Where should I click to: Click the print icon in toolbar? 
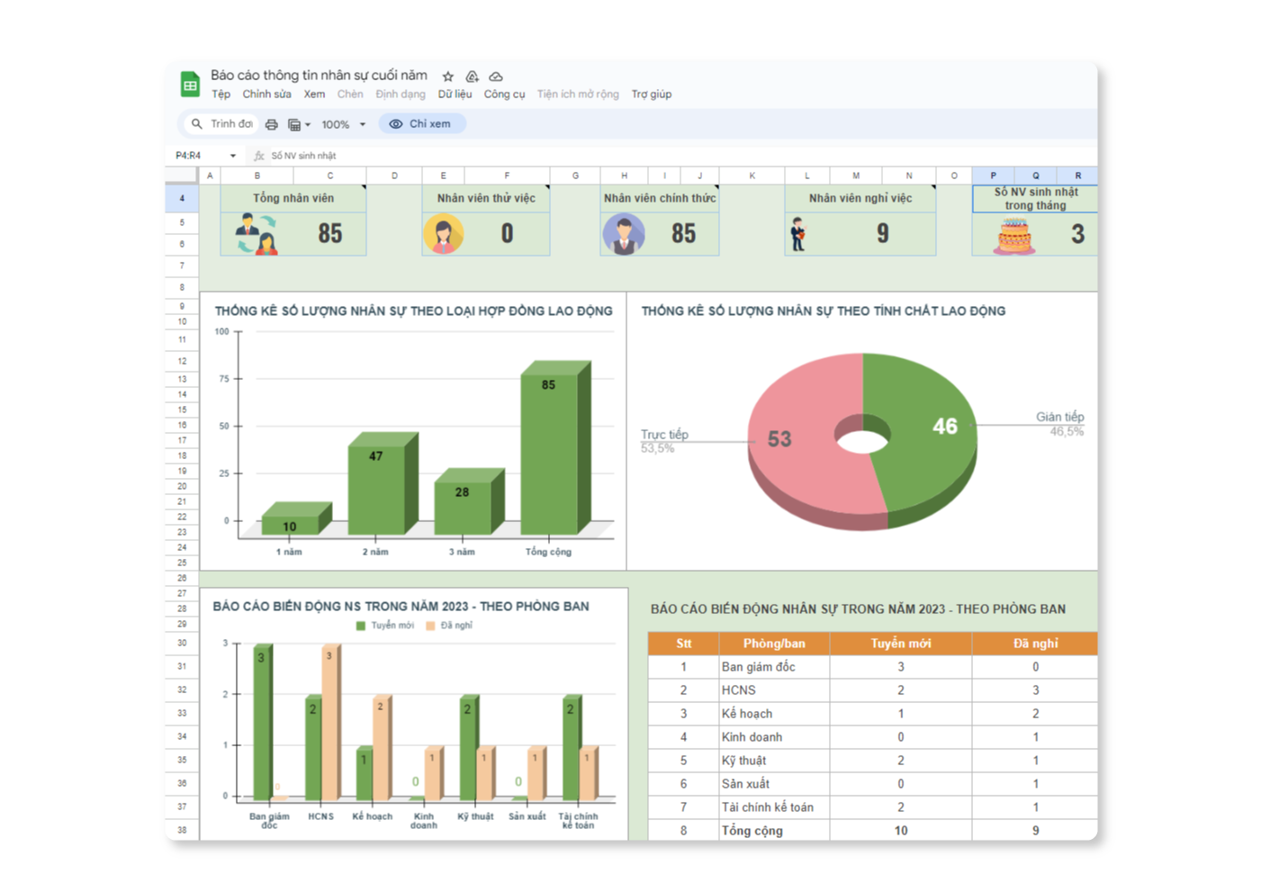[272, 124]
